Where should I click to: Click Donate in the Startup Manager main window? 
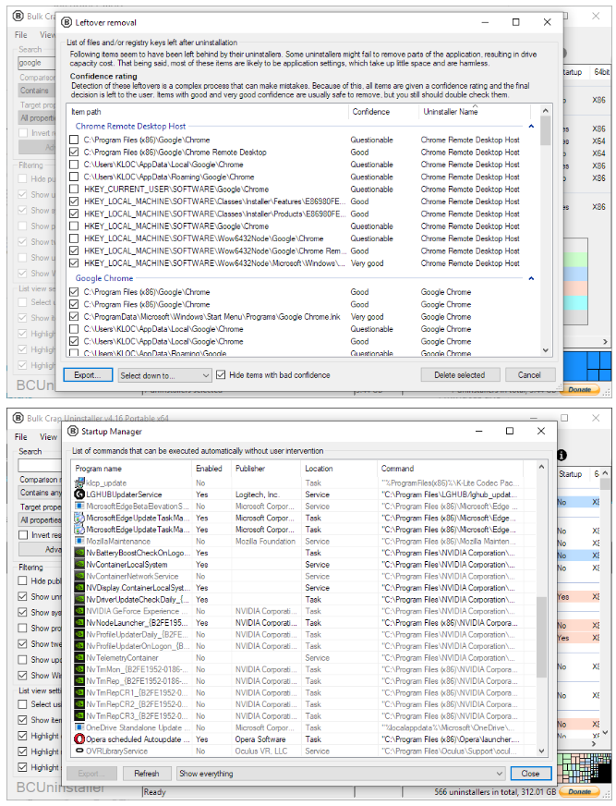(x=579, y=791)
